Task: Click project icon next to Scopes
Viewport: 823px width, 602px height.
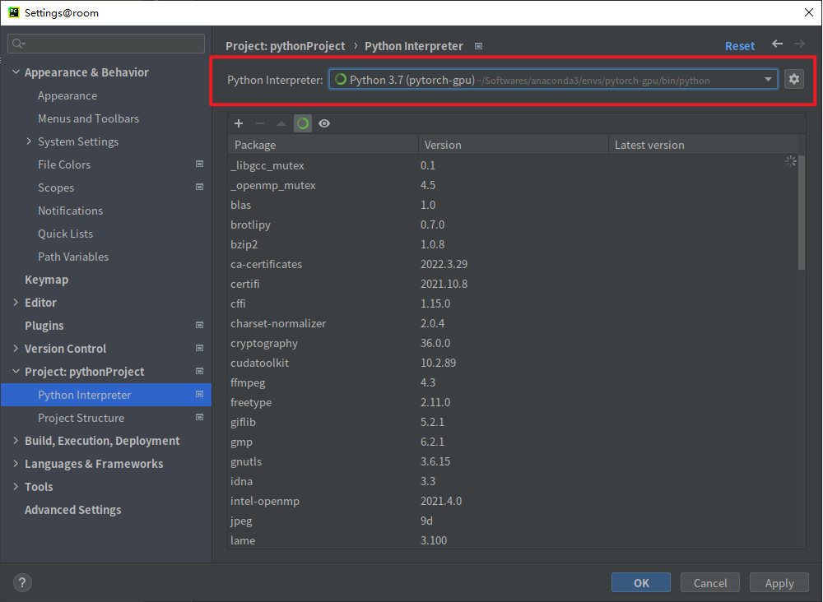Action: [199, 188]
